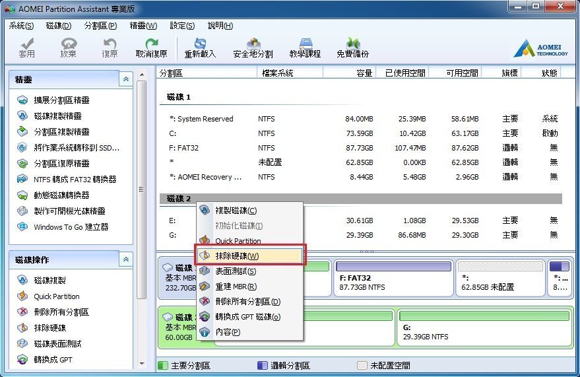Click the 磁碟 1 heading in the partition list
The height and width of the screenshot is (377, 580).
coord(179,97)
